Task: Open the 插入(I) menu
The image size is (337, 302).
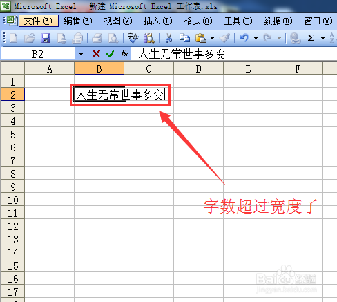Action: click(158, 21)
